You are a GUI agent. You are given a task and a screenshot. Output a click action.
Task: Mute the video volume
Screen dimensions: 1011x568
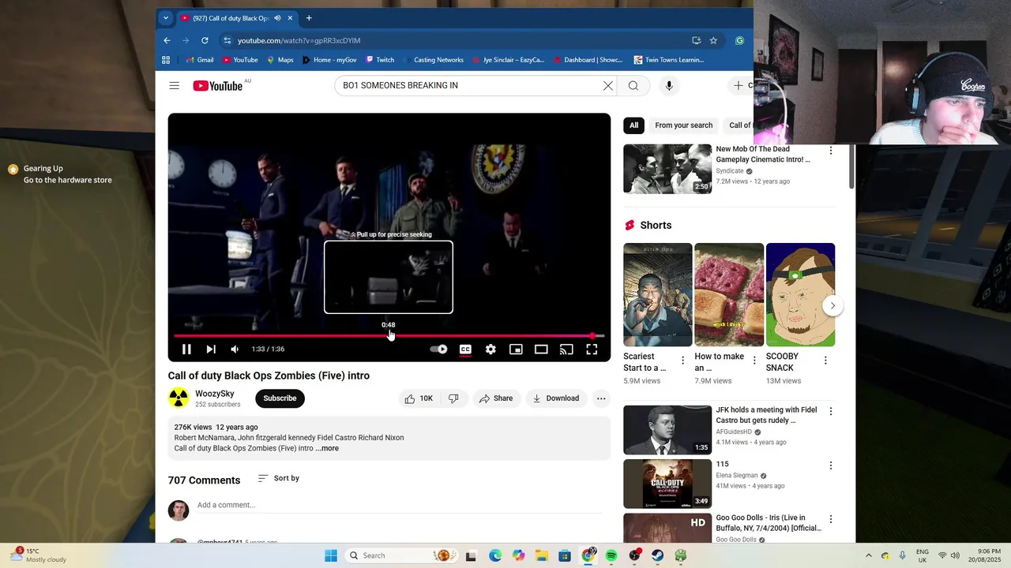pos(235,349)
